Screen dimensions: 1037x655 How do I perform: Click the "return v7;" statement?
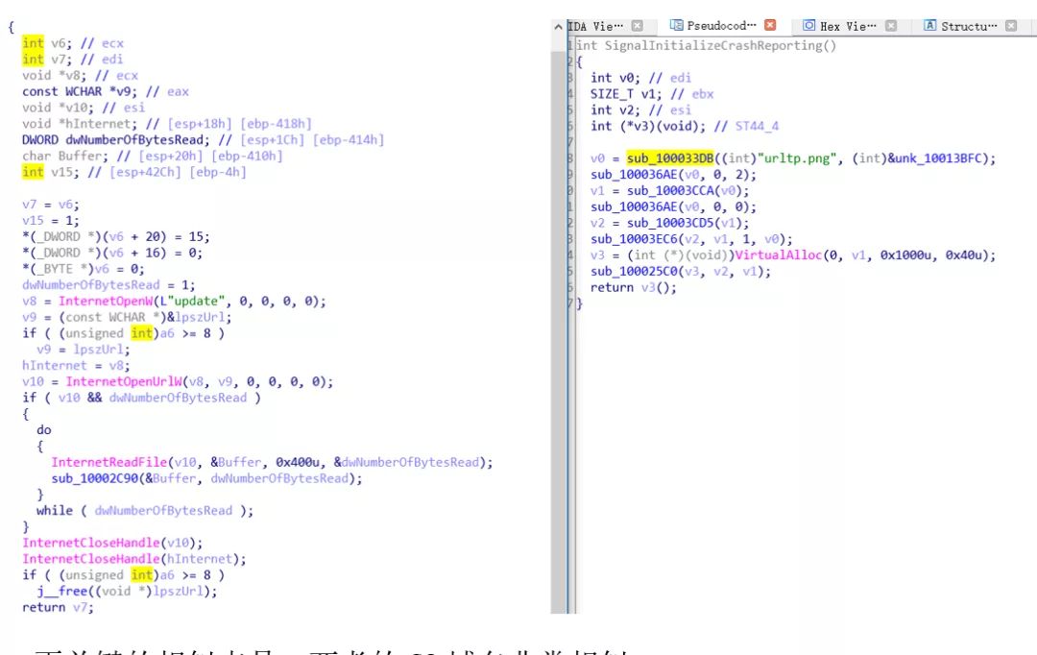(x=59, y=607)
